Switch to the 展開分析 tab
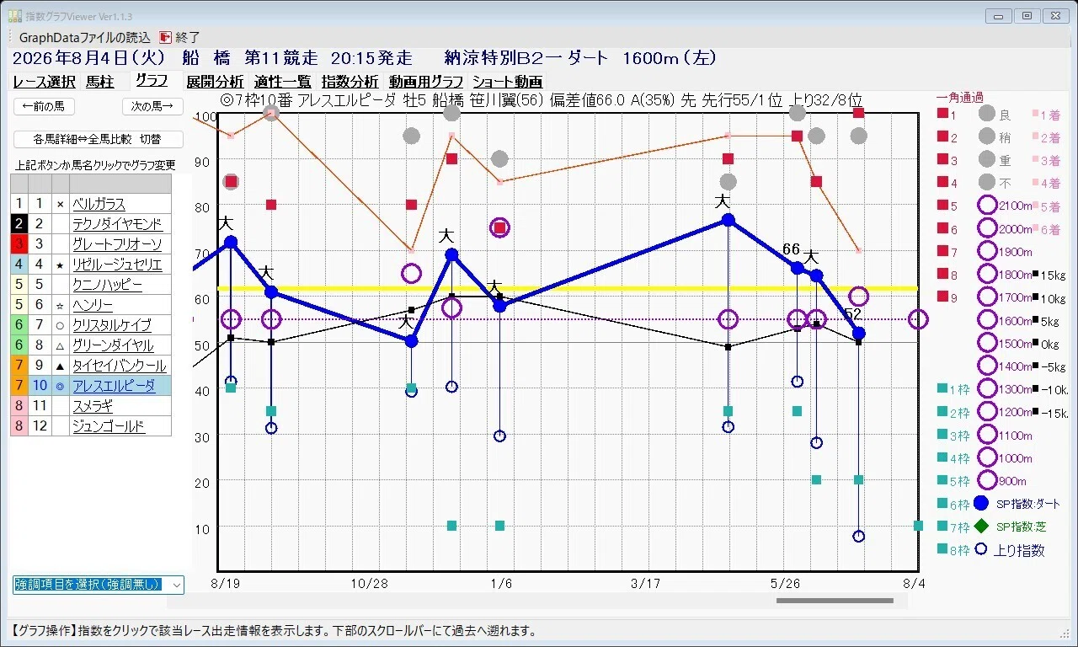This screenshot has width=1078, height=647. pos(215,82)
